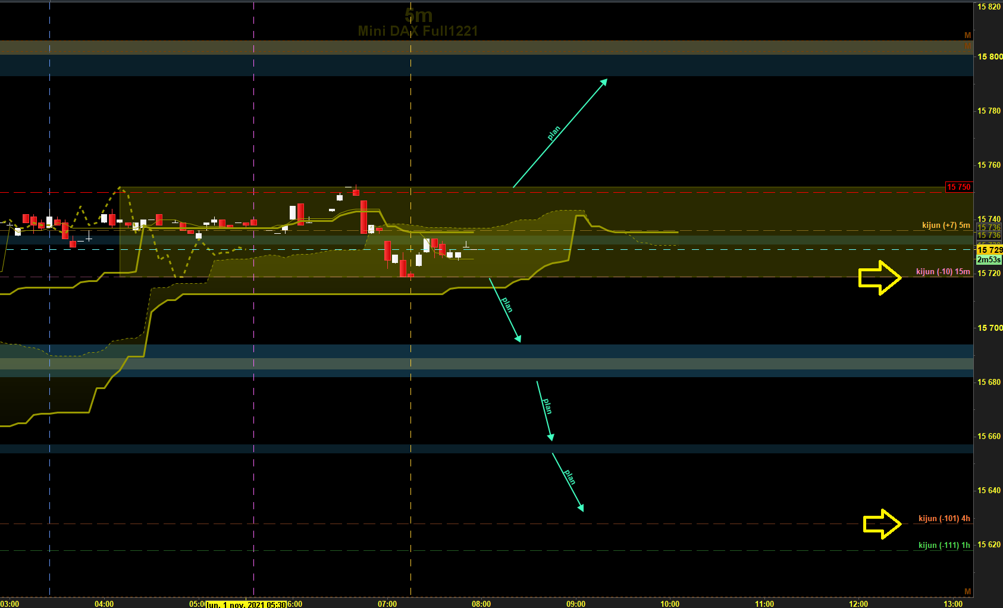Click the 13:00 time axis label
Viewport: 1003px width, 608px height.
pyautogui.click(x=953, y=604)
